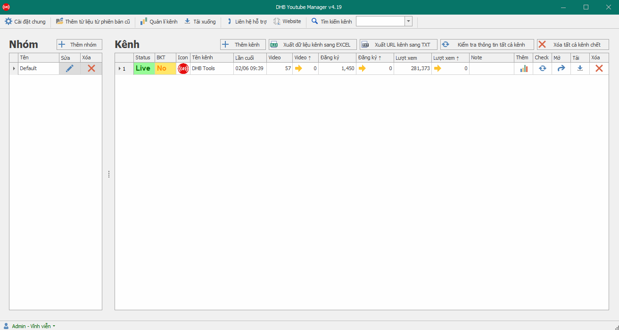This screenshot has height=330, width=619.
Task: Click Xóa tất cả kênh chết
Action: coord(573,45)
